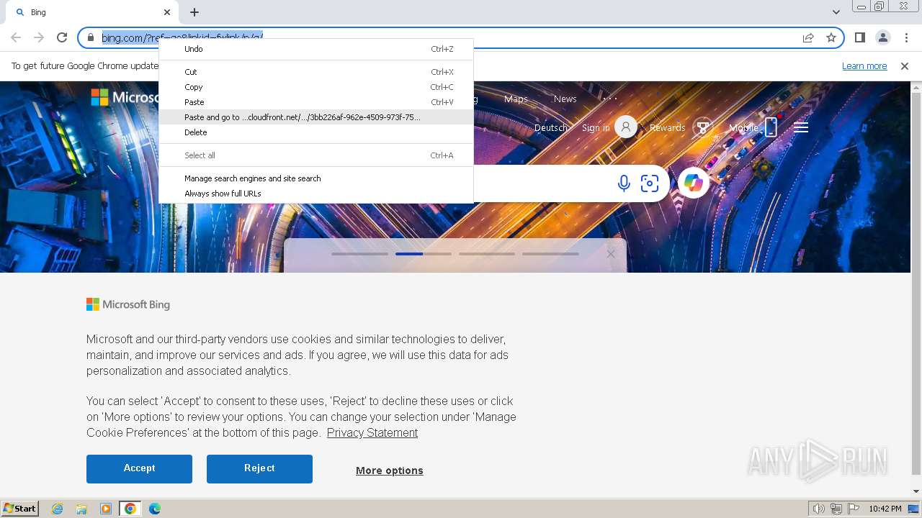Open the Learn more link

click(864, 65)
